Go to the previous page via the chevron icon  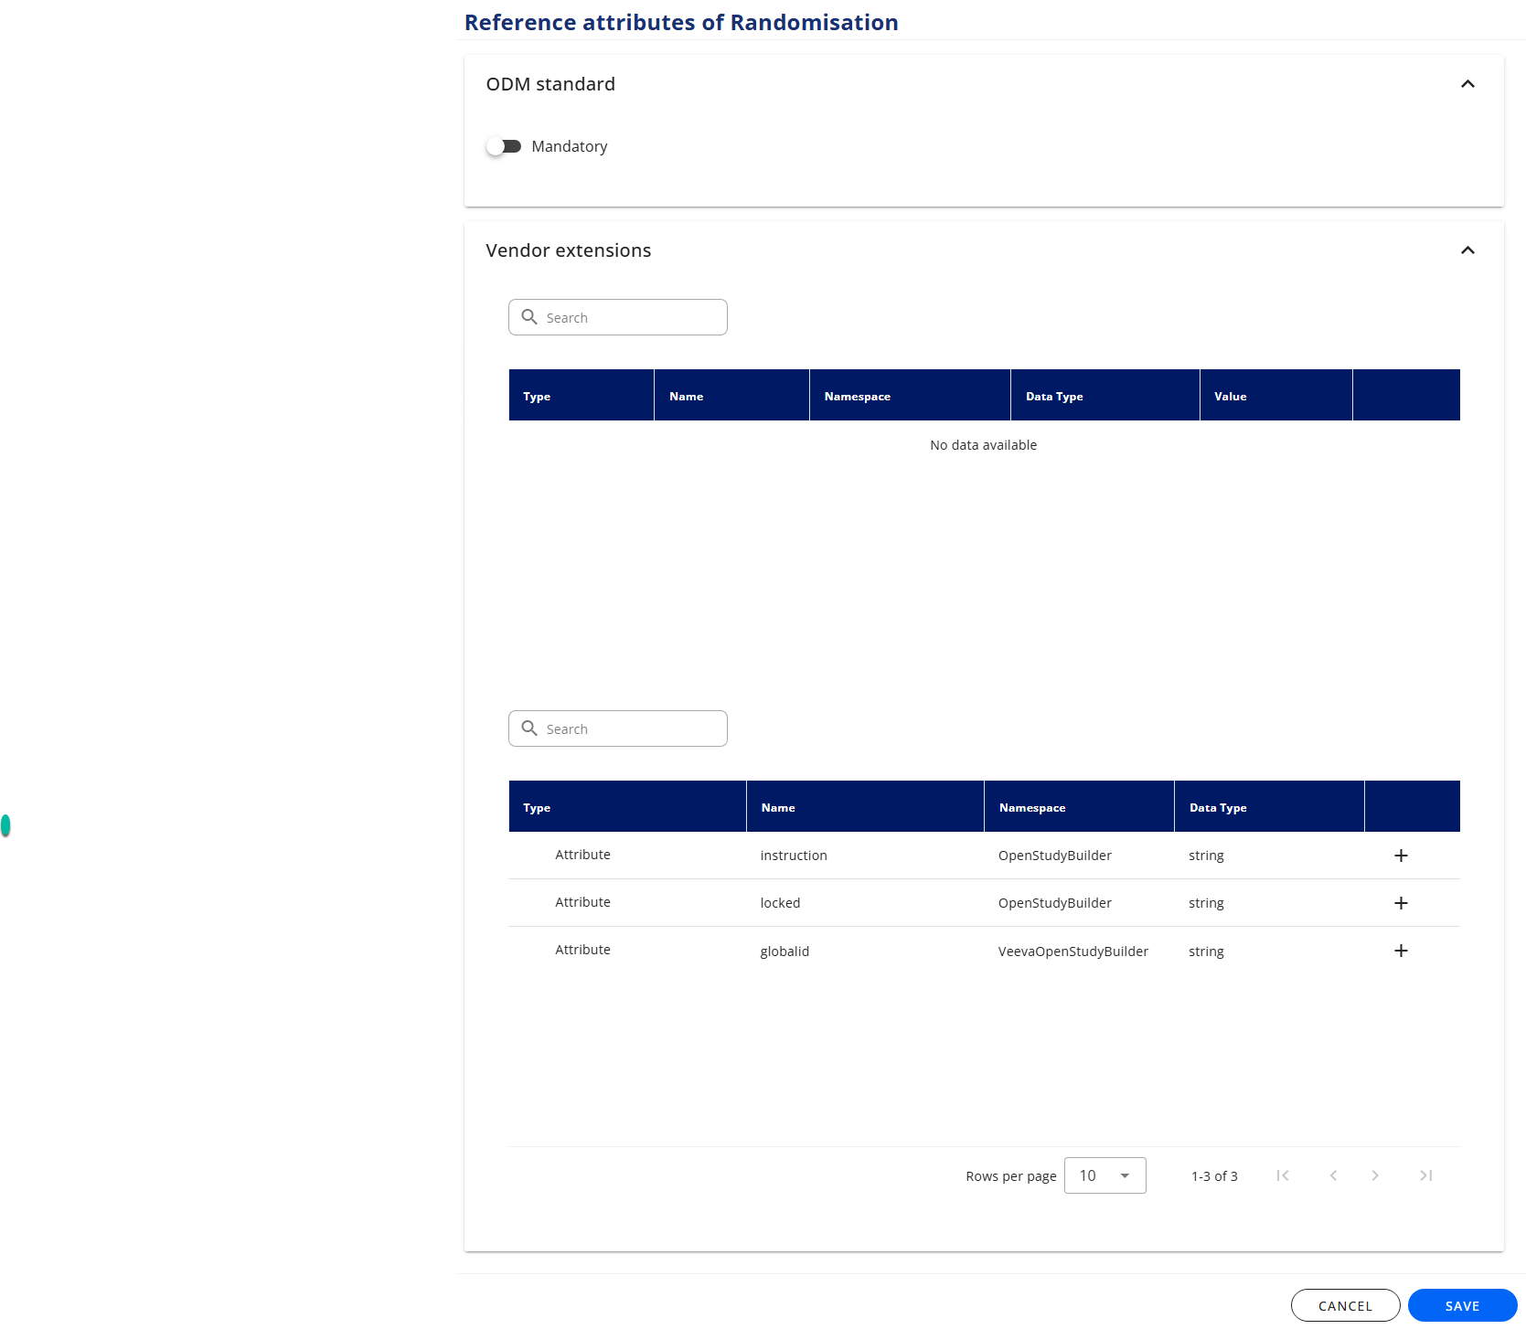click(x=1334, y=1175)
